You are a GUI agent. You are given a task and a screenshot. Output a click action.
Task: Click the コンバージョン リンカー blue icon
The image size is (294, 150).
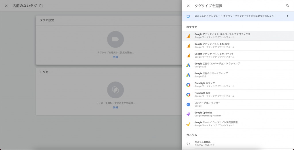click(188, 104)
